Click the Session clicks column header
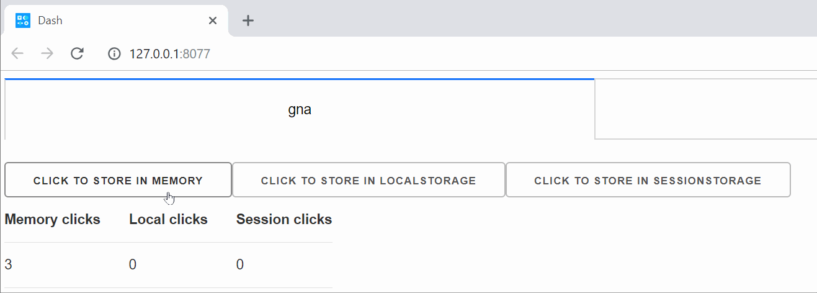 [x=284, y=219]
